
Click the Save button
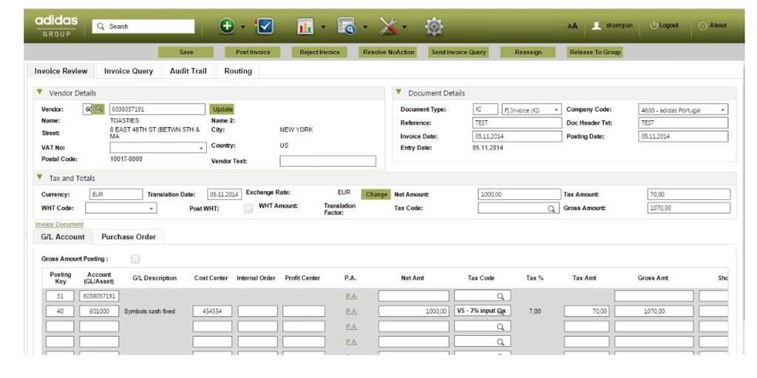coord(186,52)
